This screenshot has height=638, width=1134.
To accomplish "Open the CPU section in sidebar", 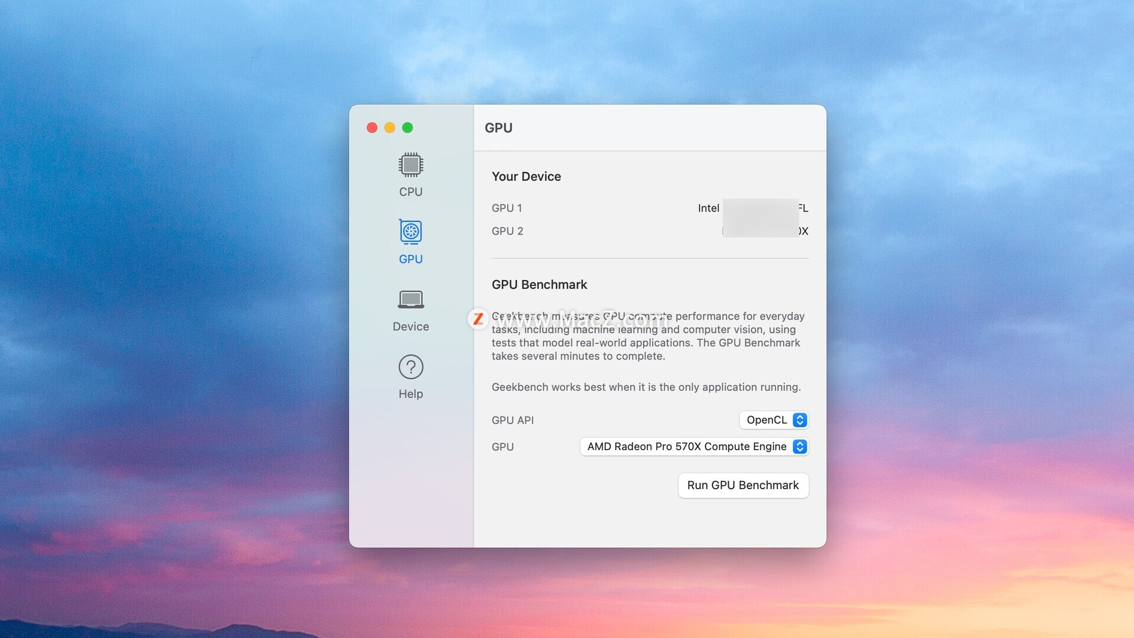I will point(410,175).
